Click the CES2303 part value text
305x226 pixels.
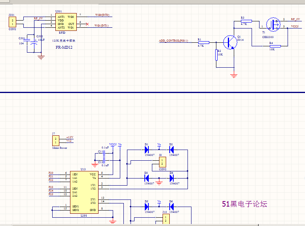pyautogui.click(x=268, y=37)
